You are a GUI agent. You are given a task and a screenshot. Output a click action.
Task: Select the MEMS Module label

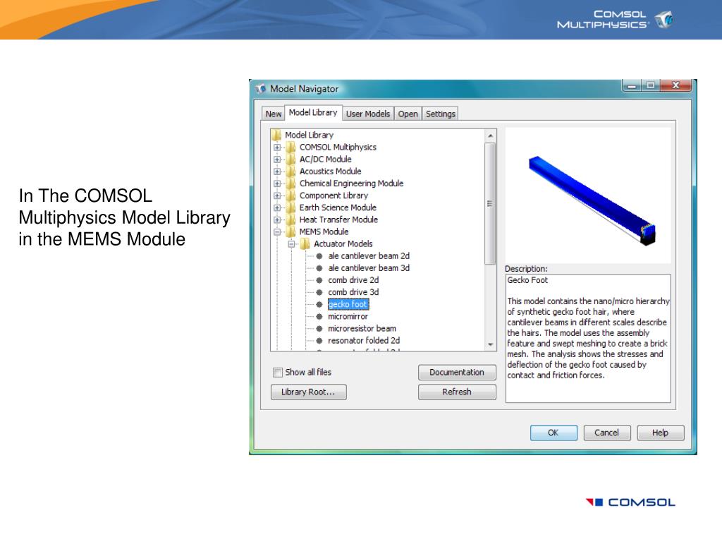point(324,231)
